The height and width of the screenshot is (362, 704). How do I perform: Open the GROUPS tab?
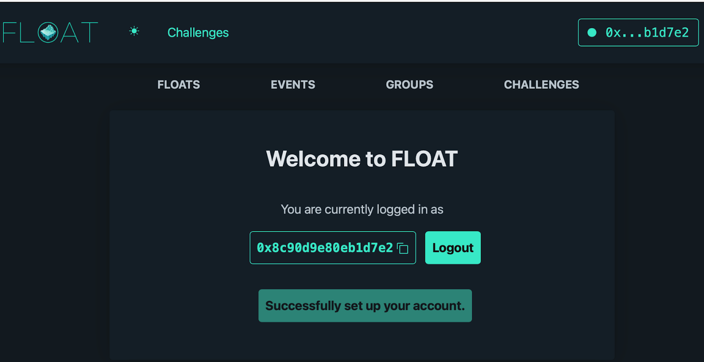tap(410, 85)
